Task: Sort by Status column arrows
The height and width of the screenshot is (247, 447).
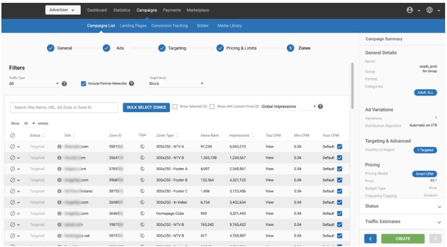Action: (44, 135)
